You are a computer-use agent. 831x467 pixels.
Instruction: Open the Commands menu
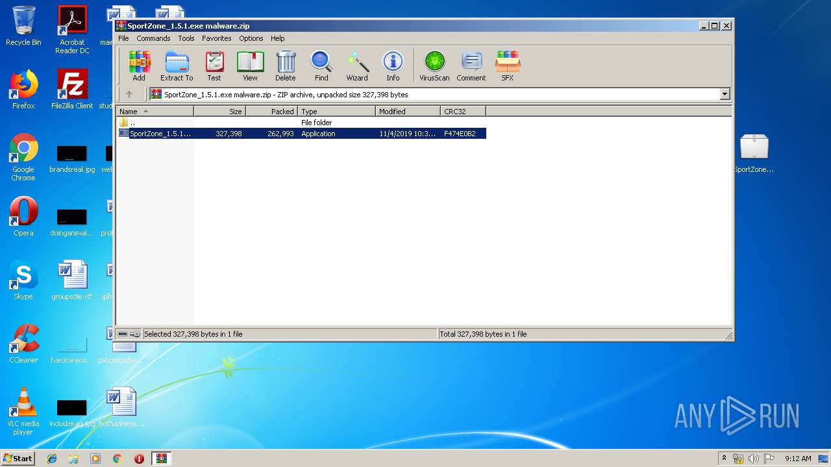tap(153, 38)
